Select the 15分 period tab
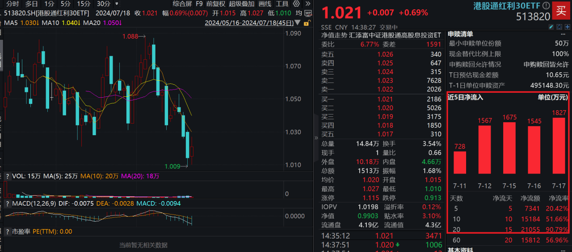Viewport: 572px width, 252px height. coord(84,4)
